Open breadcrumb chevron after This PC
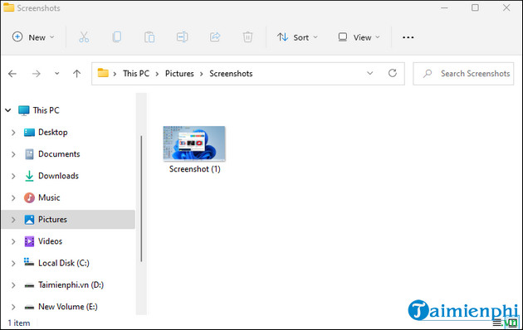 tap(157, 74)
